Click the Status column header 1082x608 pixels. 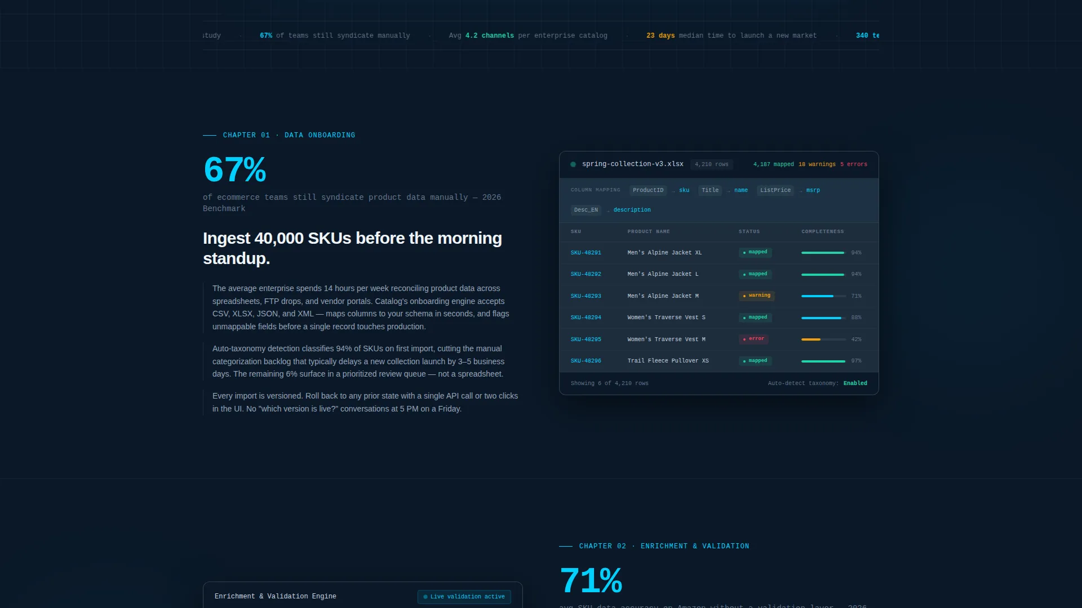[749, 231]
